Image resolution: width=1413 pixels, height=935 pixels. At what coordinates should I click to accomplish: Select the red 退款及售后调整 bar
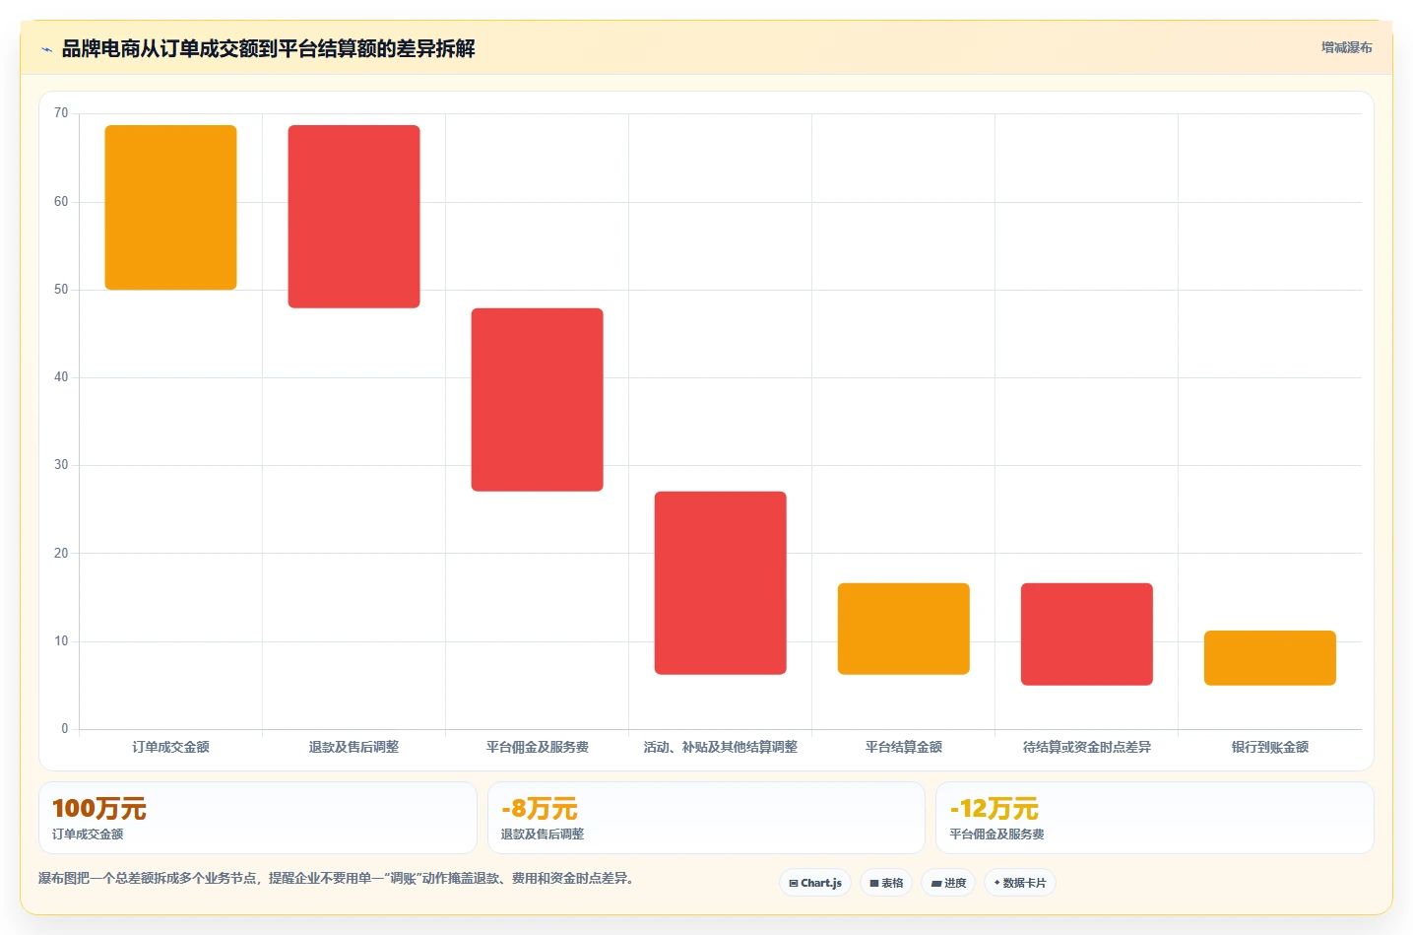pos(354,217)
